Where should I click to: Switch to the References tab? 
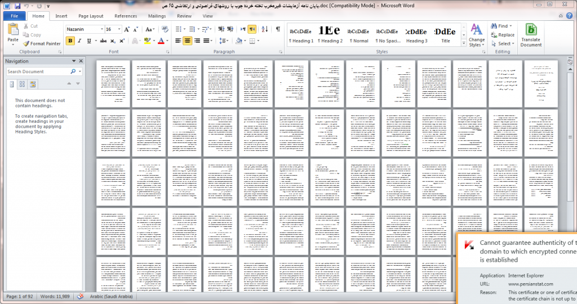coord(126,16)
